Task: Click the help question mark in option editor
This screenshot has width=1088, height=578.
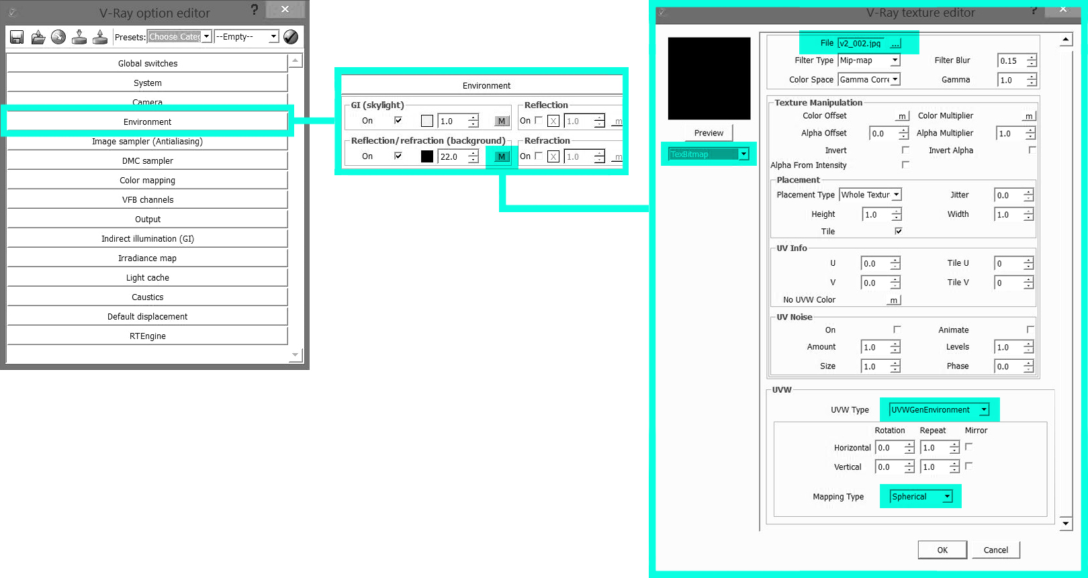Action: [x=254, y=9]
